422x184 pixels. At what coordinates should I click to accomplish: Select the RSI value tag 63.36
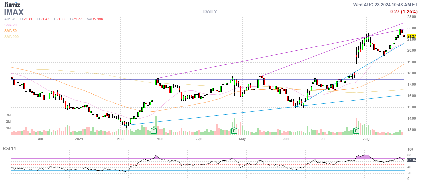coord(412,160)
